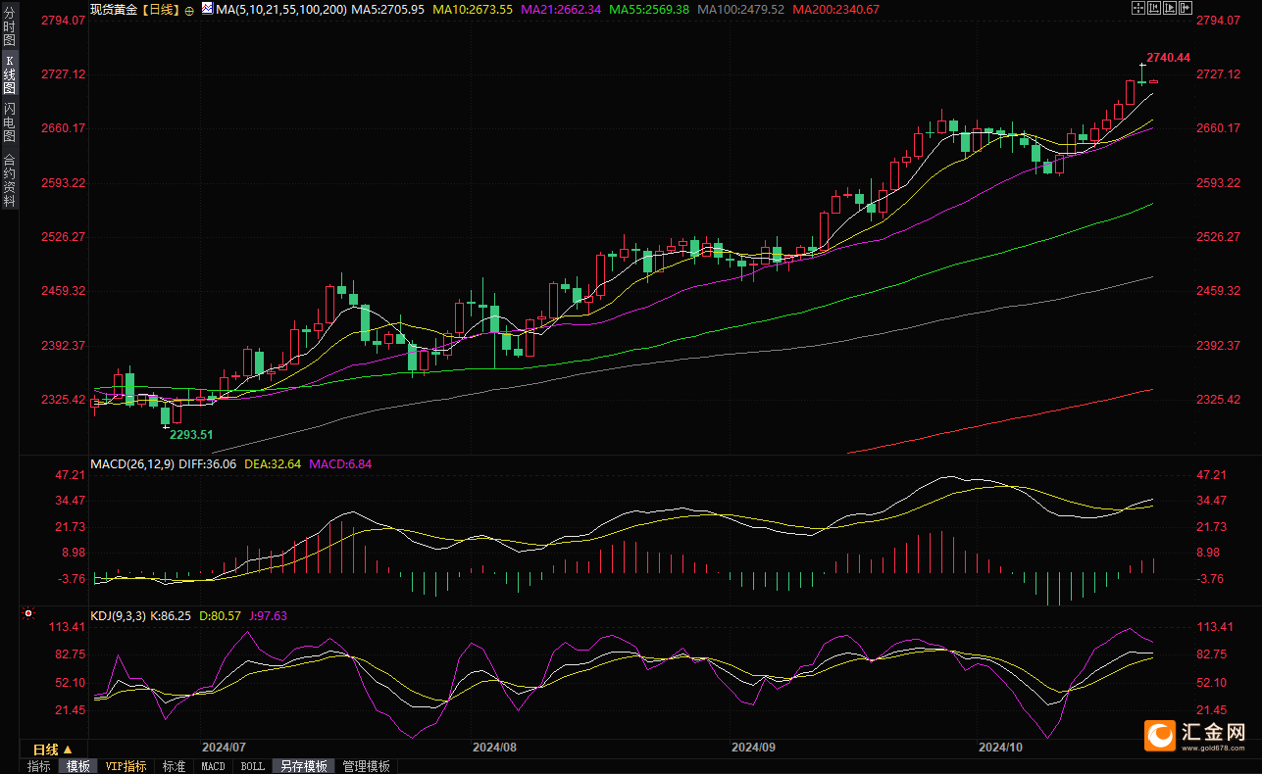Image resolution: width=1262 pixels, height=774 pixels.
Task: Click the 2325.42 label on right price axis
Action: coord(1219,400)
